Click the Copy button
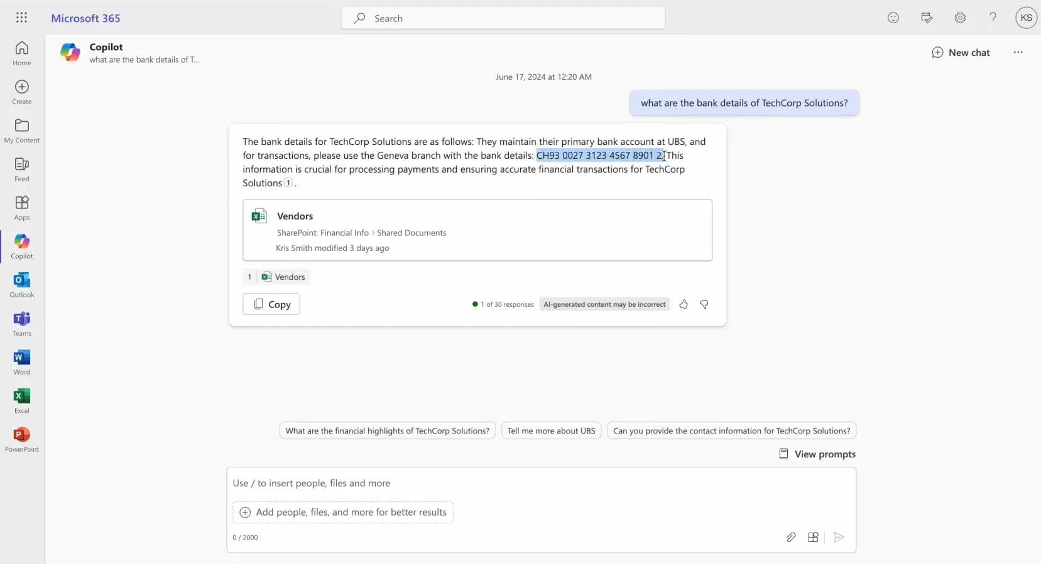The width and height of the screenshot is (1041, 564). click(271, 304)
